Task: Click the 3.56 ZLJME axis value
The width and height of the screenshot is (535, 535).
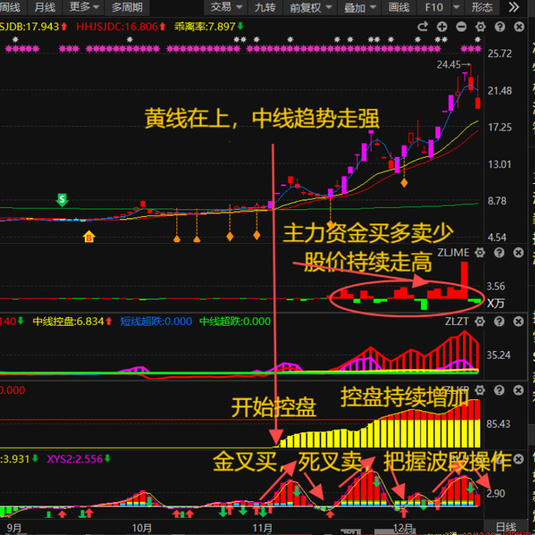Action: pyautogui.click(x=496, y=286)
